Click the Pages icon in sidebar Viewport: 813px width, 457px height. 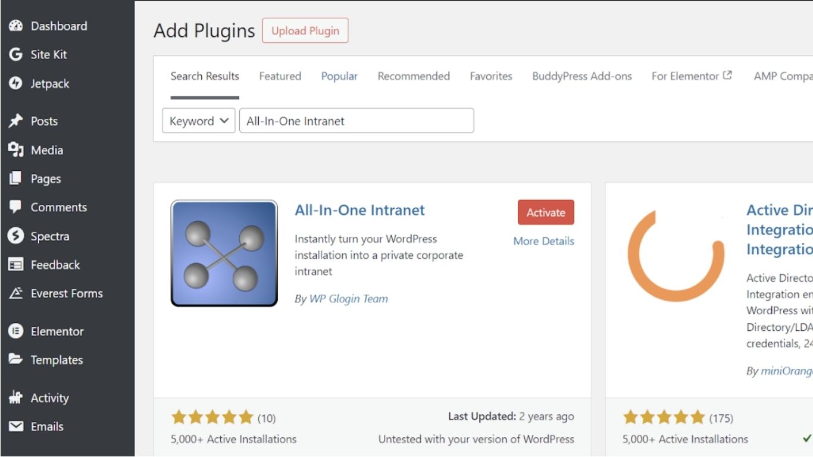tap(16, 179)
